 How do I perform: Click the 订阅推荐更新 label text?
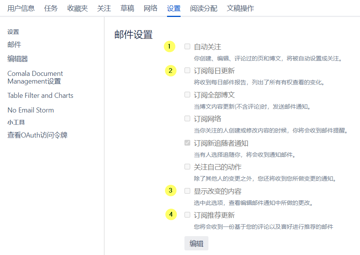click(x=214, y=215)
